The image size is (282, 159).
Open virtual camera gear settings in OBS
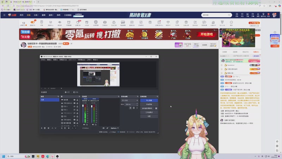tap(156, 108)
